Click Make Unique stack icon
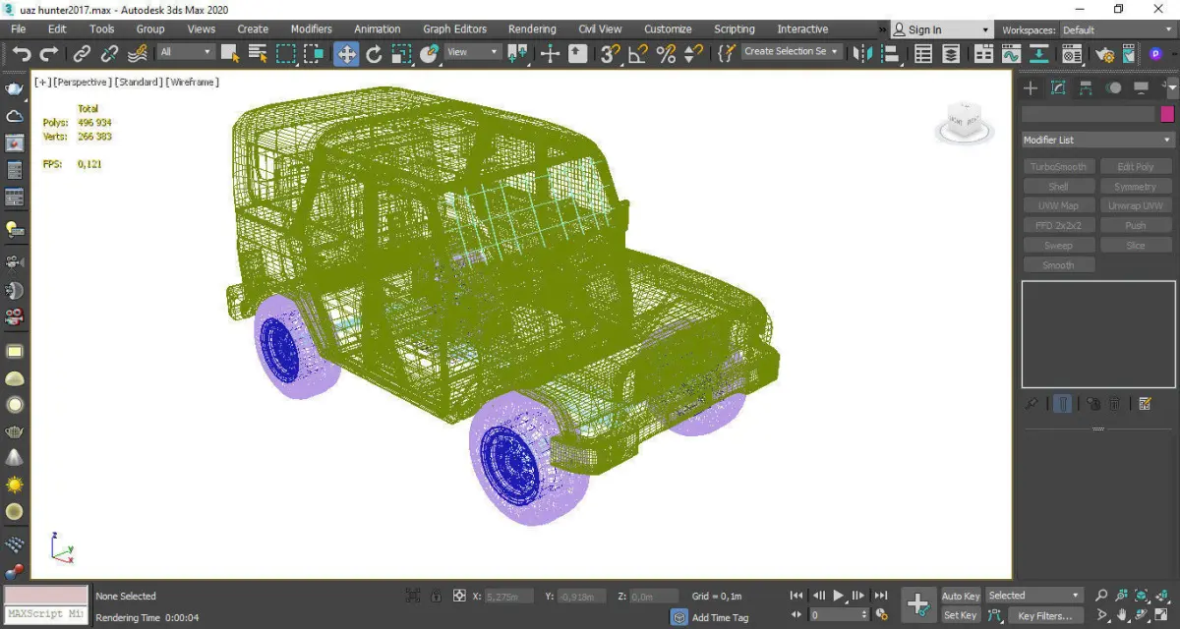 [x=1092, y=403]
